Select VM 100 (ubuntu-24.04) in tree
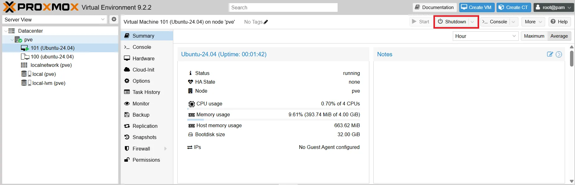 pos(47,57)
